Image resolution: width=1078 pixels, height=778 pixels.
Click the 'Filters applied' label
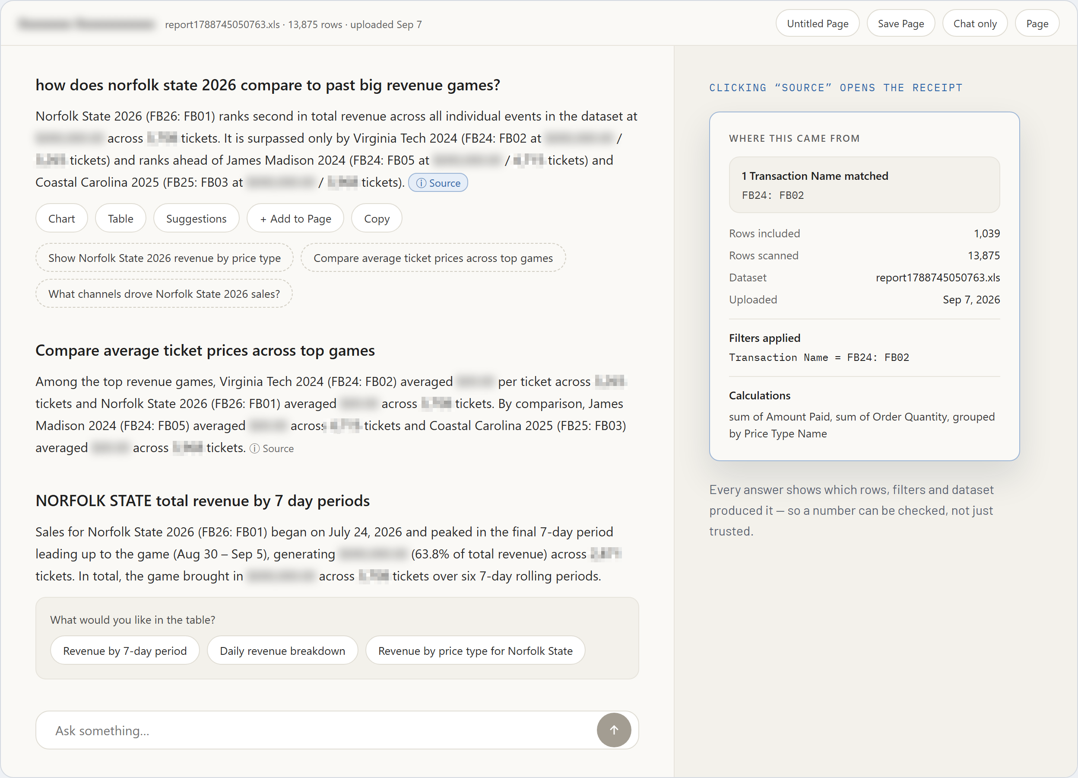coord(765,338)
